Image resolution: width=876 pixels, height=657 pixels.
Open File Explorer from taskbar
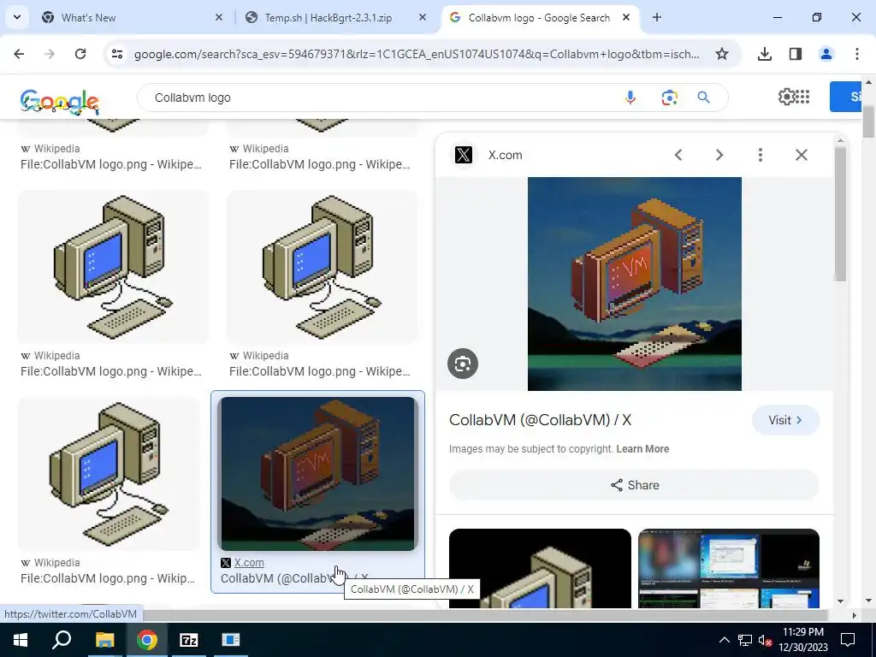tap(104, 640)
